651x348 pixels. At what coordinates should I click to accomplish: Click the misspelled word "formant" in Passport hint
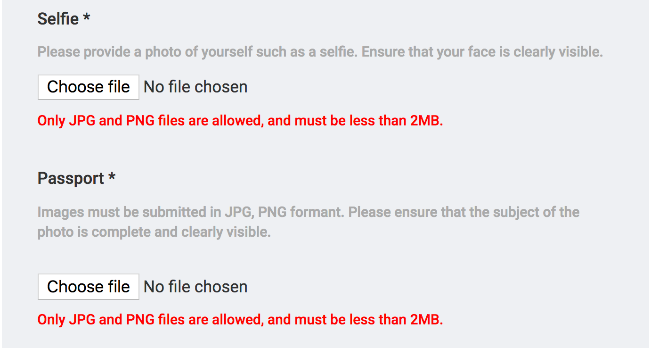coord(317,212)
